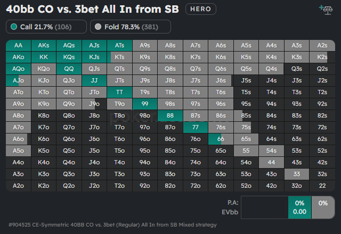Click the grey 0% fold box
The height and width of the screenshot is (234, 341).
[x=322, y=207]
